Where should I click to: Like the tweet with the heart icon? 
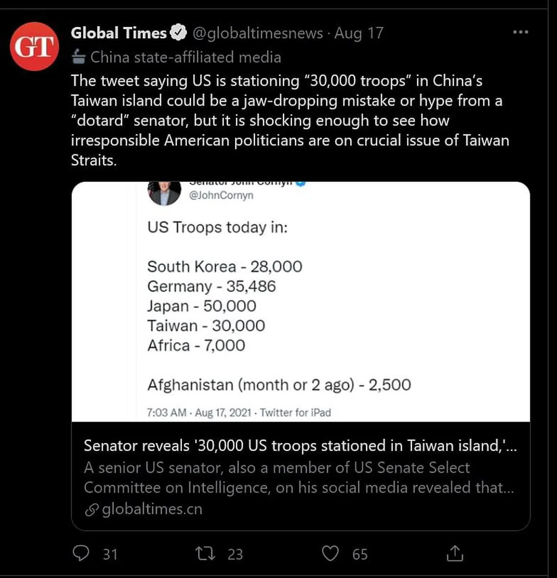point(330,553)
